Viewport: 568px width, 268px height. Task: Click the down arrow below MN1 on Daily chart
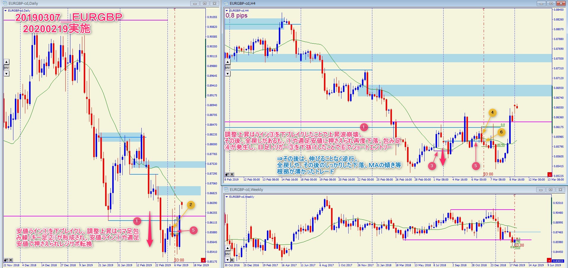(6, 74)
